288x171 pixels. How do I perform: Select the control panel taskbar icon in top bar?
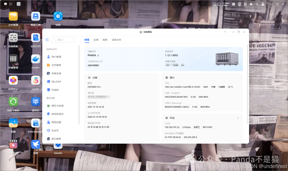pos(19,4)
